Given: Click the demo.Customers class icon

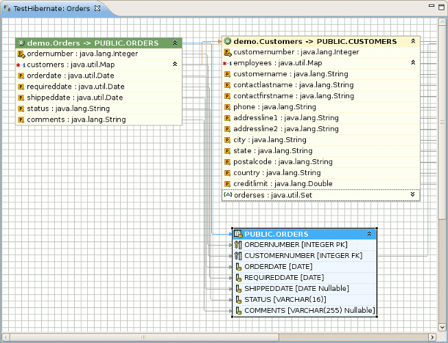Looking at the screenshot, I should coord(228,41).
